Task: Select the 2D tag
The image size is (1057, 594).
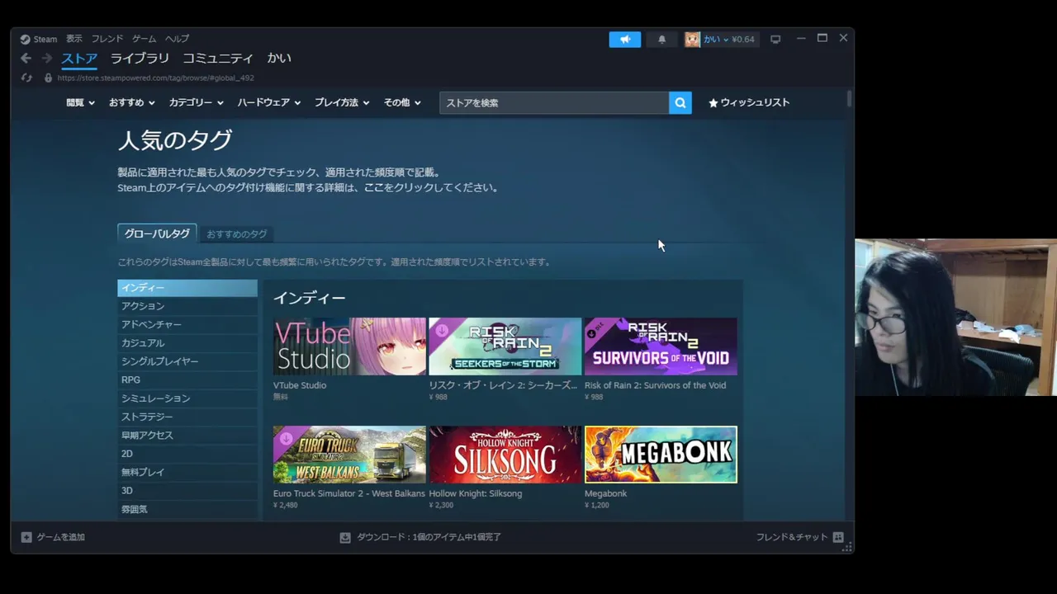Action: coord(187,454)
